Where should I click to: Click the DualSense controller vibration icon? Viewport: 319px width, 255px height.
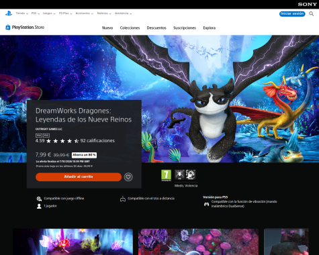[206, 204]
